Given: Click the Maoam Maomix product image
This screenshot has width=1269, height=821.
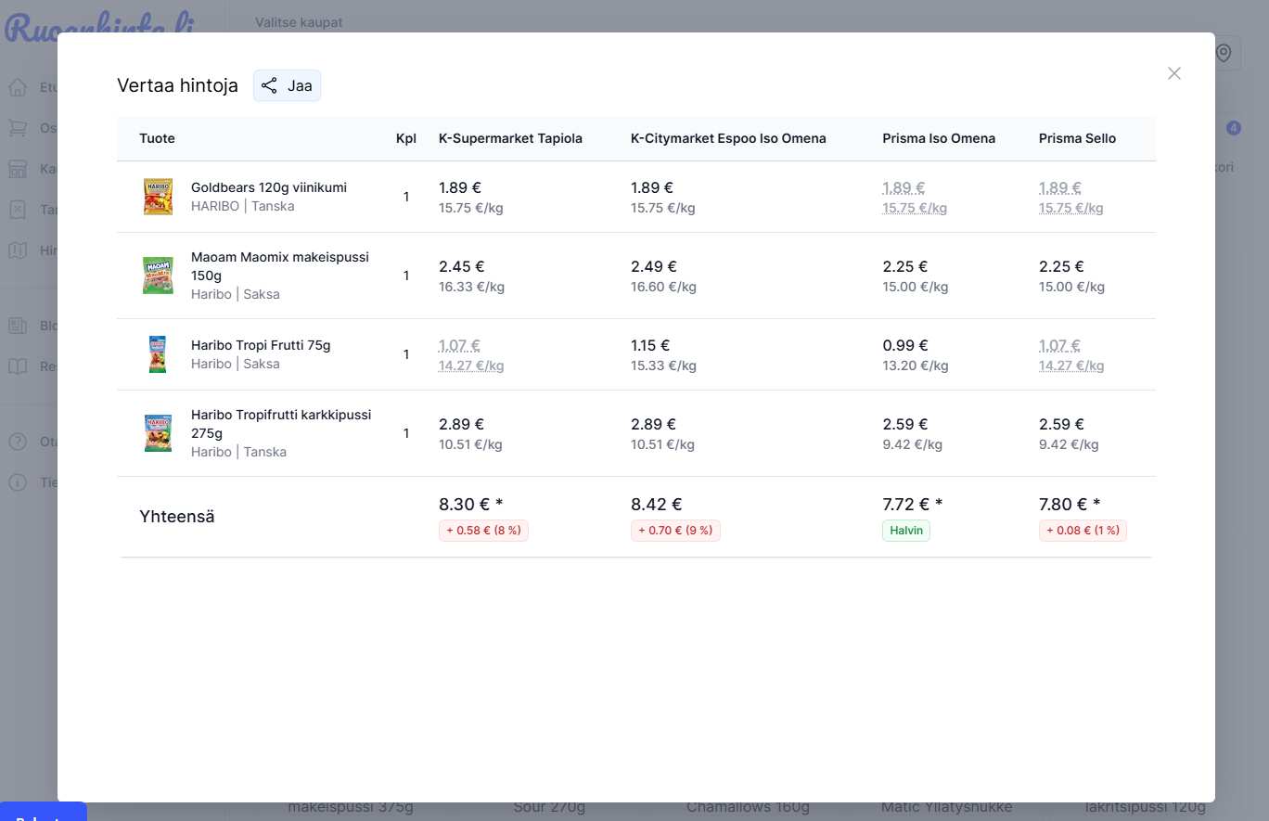Looking at the screenshot, I should point(158,276).
